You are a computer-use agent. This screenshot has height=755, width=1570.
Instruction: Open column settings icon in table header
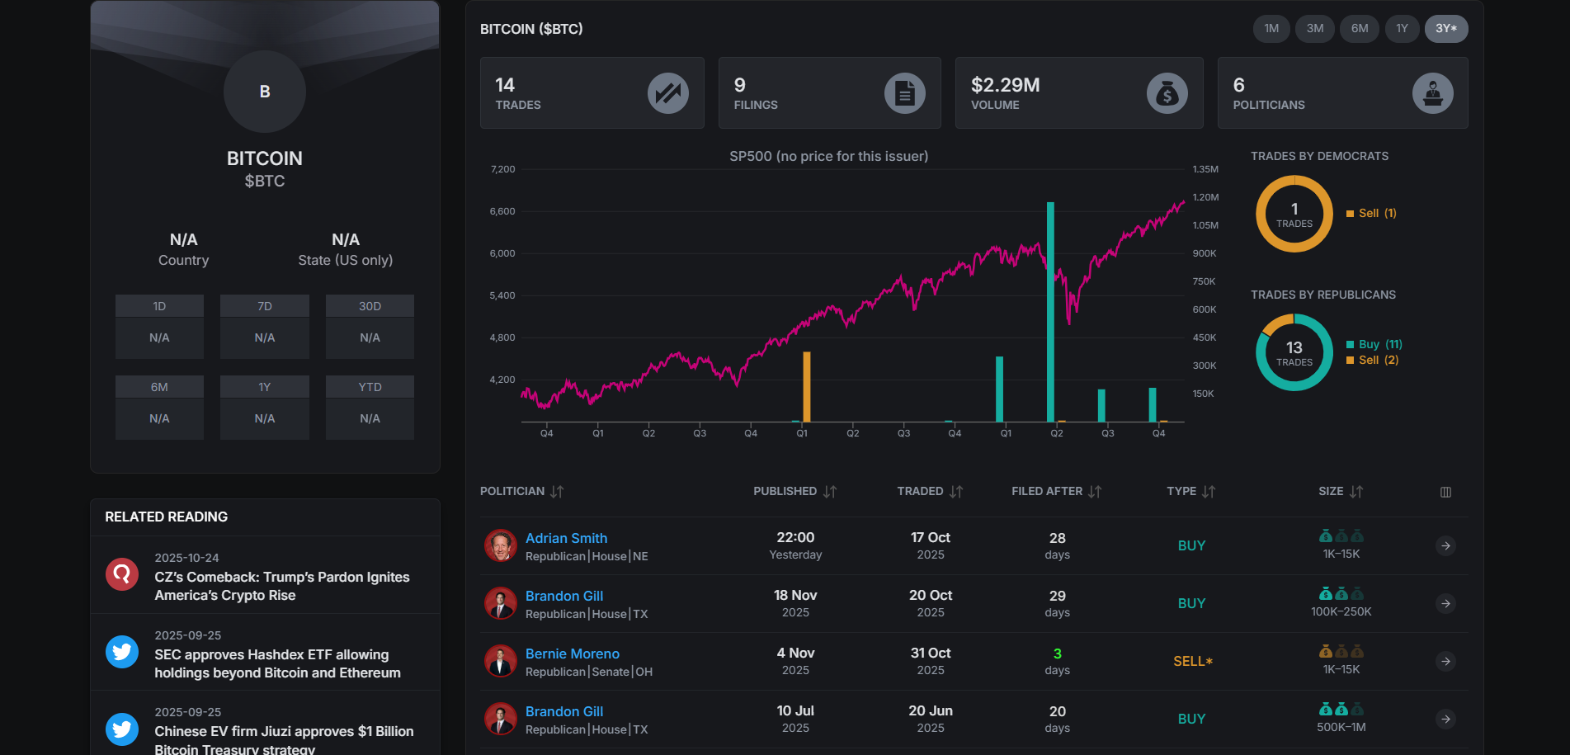[x=1445, y=492]
